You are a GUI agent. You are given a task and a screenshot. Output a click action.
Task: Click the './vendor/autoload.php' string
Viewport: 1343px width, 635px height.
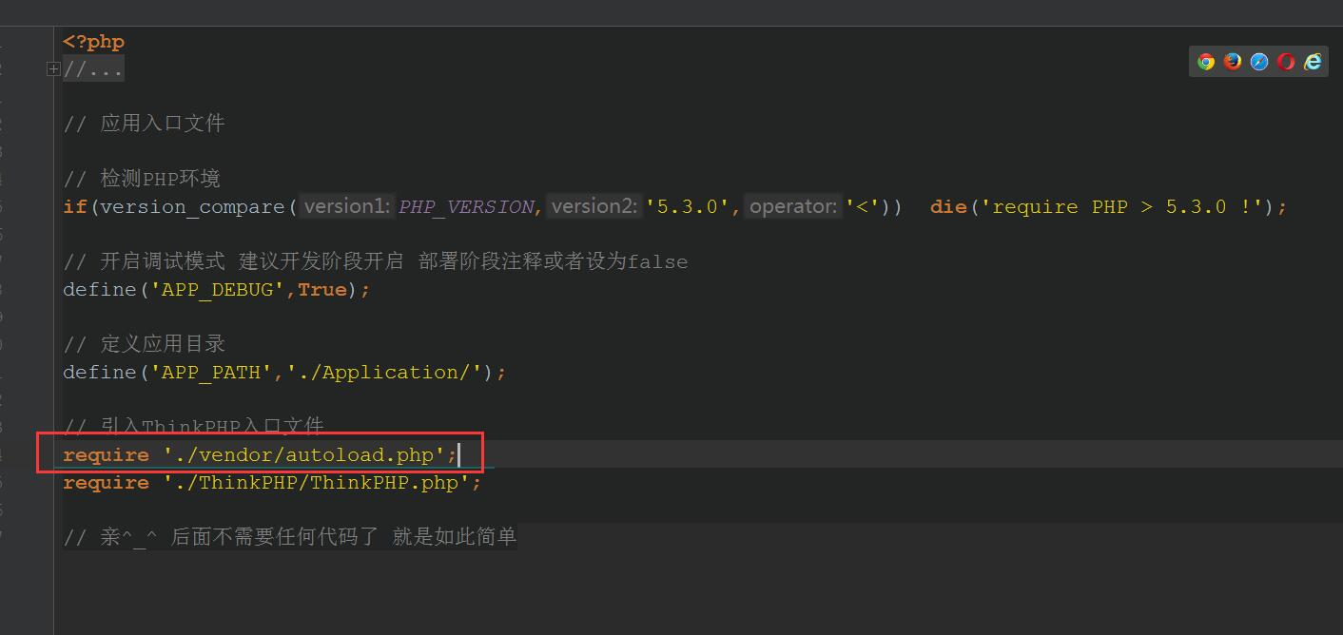[x=304, y=454]
